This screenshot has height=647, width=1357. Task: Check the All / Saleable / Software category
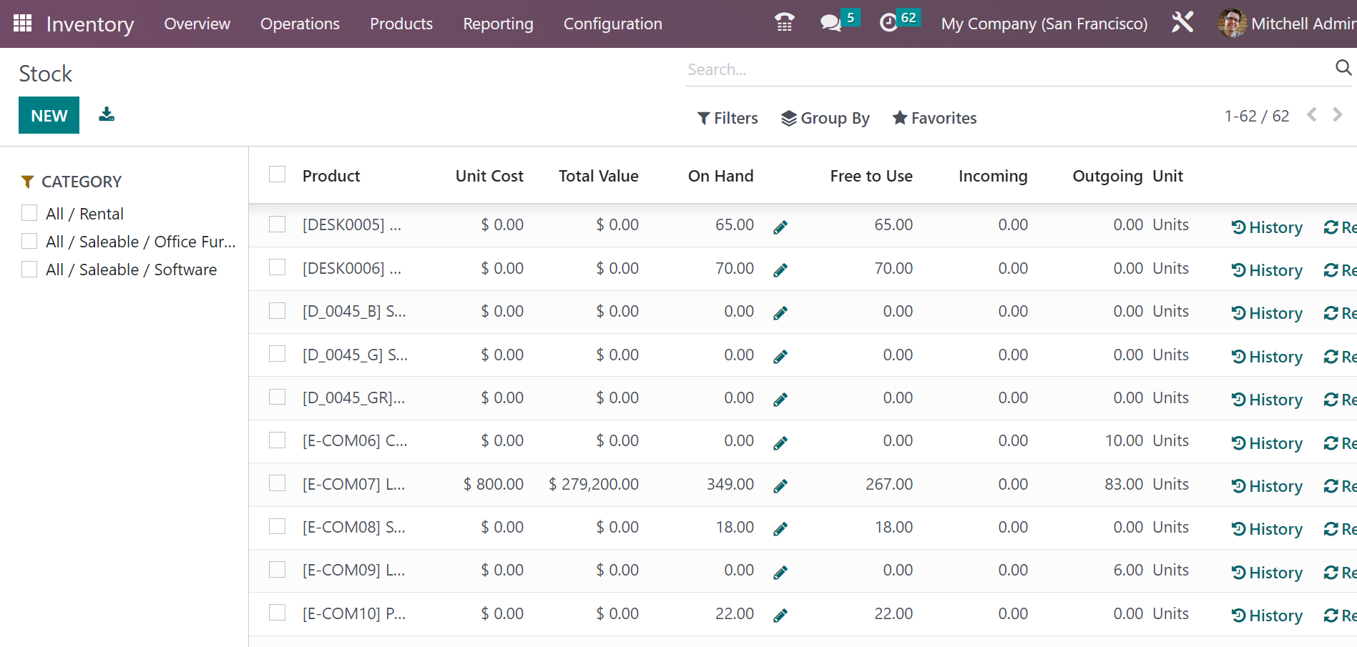(x=29, y=269)
